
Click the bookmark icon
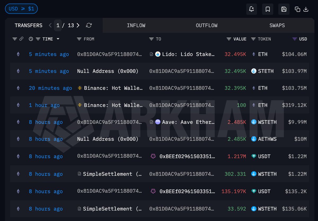tap(268, 9)
